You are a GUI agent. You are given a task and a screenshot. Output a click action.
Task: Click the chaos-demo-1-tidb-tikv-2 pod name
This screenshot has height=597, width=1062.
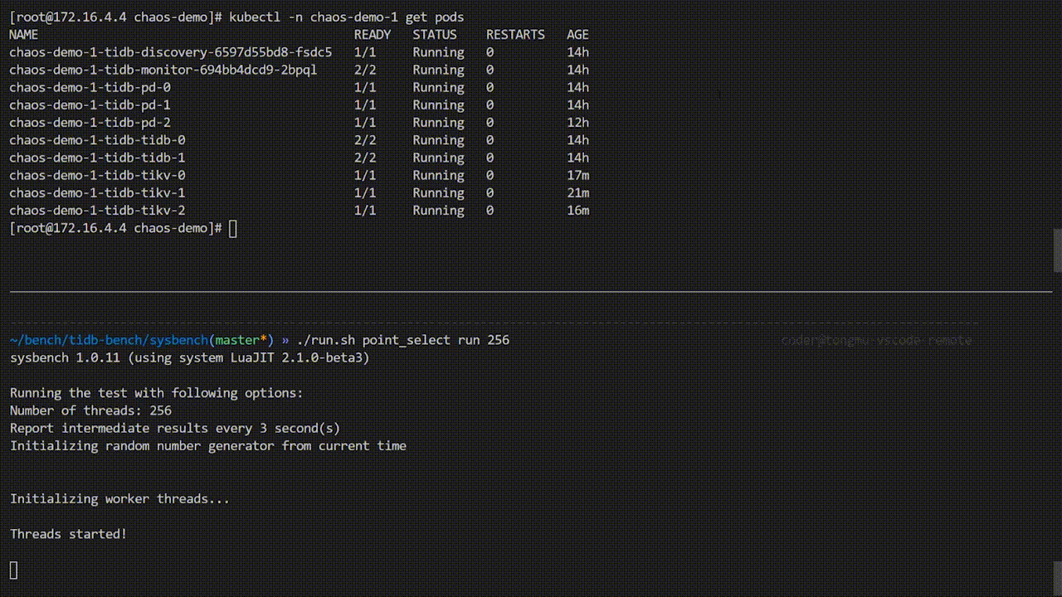97,210
